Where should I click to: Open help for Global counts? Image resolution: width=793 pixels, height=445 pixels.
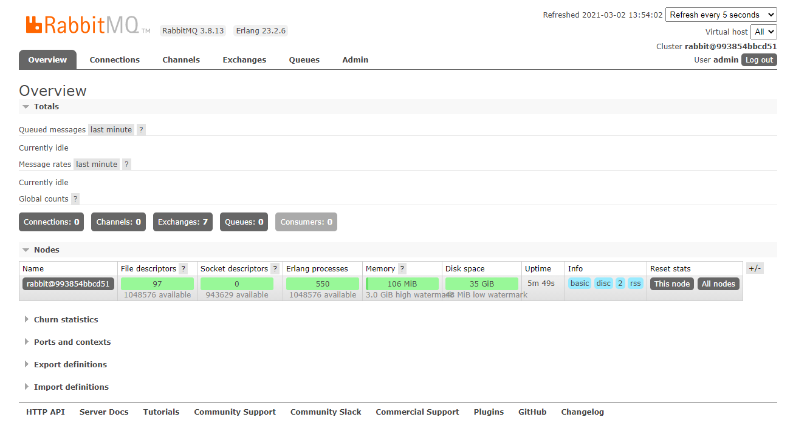click(x=75, y=199)
